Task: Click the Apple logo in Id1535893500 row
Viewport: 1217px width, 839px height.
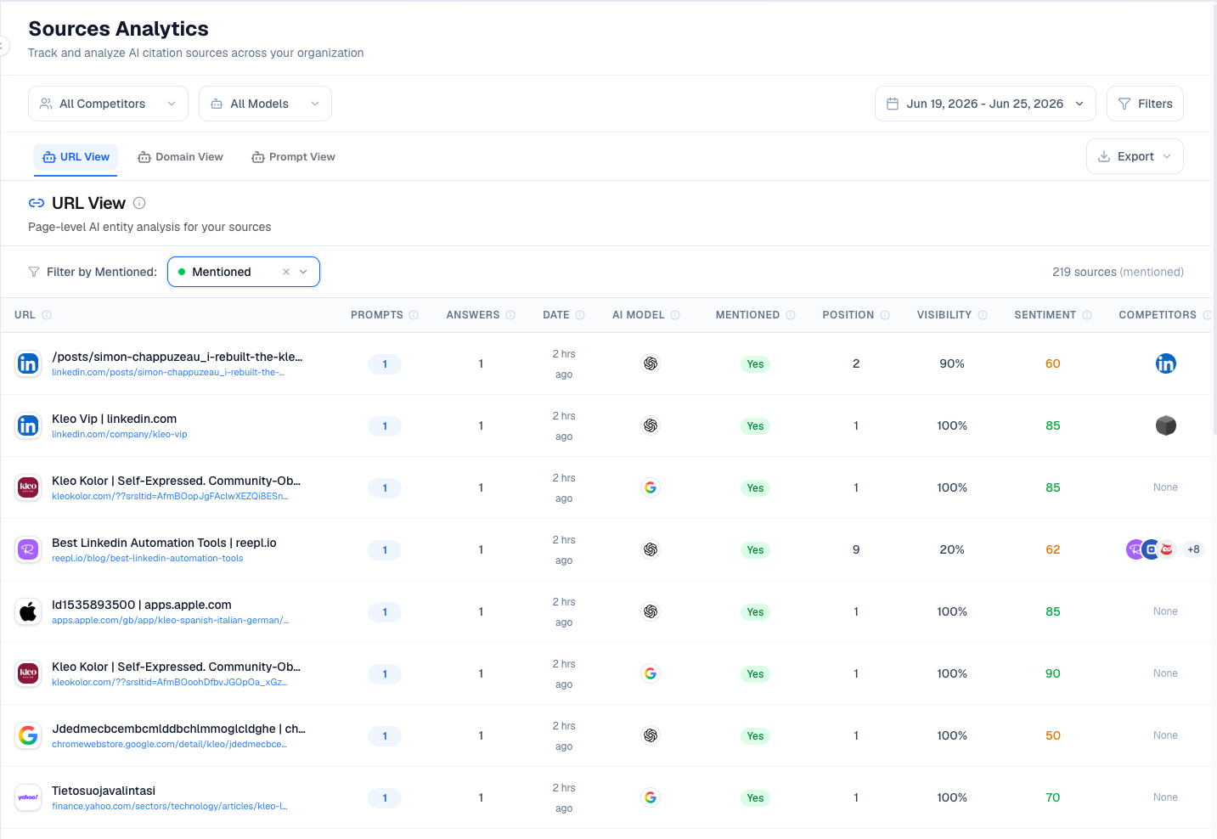Action: coord(28,611)
